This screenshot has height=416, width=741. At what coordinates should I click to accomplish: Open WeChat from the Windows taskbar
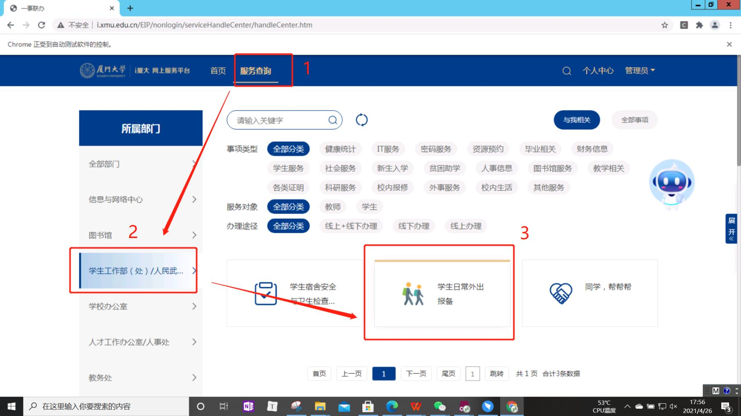pos(440,407)
